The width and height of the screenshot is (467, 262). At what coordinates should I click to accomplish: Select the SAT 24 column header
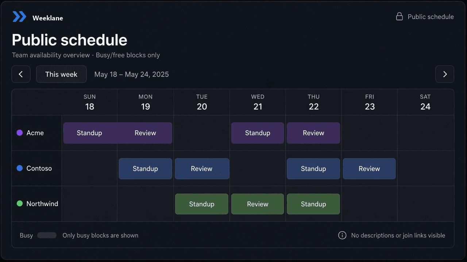pyautogui.click(x=425, y=102)
